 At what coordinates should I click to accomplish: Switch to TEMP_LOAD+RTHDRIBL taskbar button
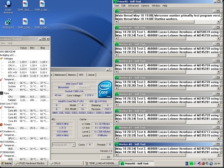coord(101,163)
